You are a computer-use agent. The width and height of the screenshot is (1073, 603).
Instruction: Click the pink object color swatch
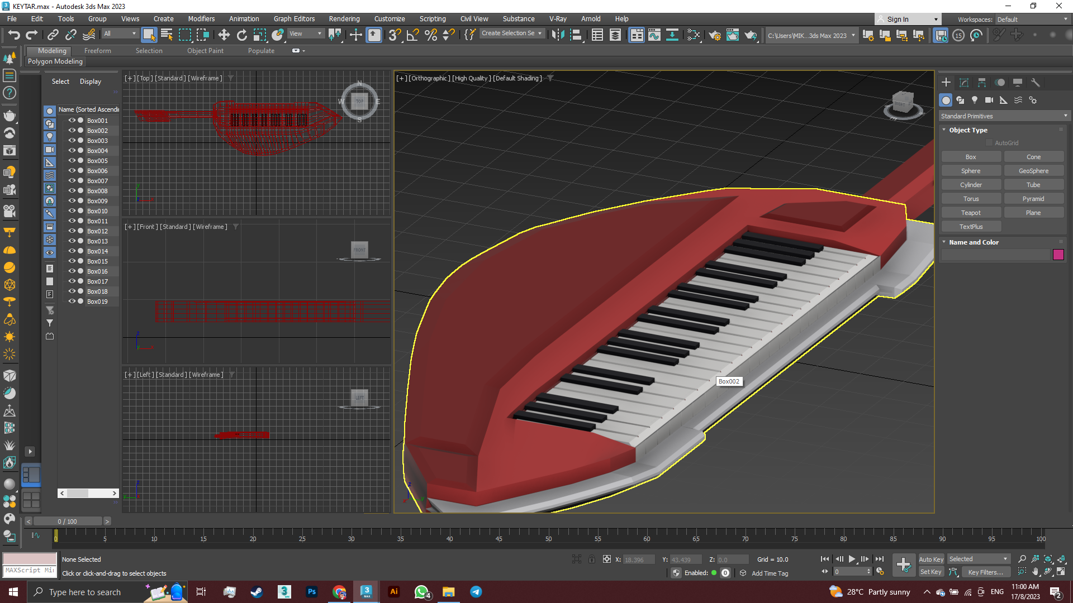(x=1058, y=255)
